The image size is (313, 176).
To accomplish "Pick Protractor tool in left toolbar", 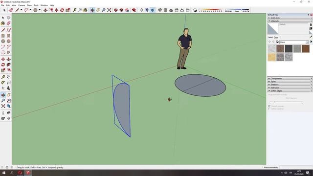I will click(x=3, y=83).
